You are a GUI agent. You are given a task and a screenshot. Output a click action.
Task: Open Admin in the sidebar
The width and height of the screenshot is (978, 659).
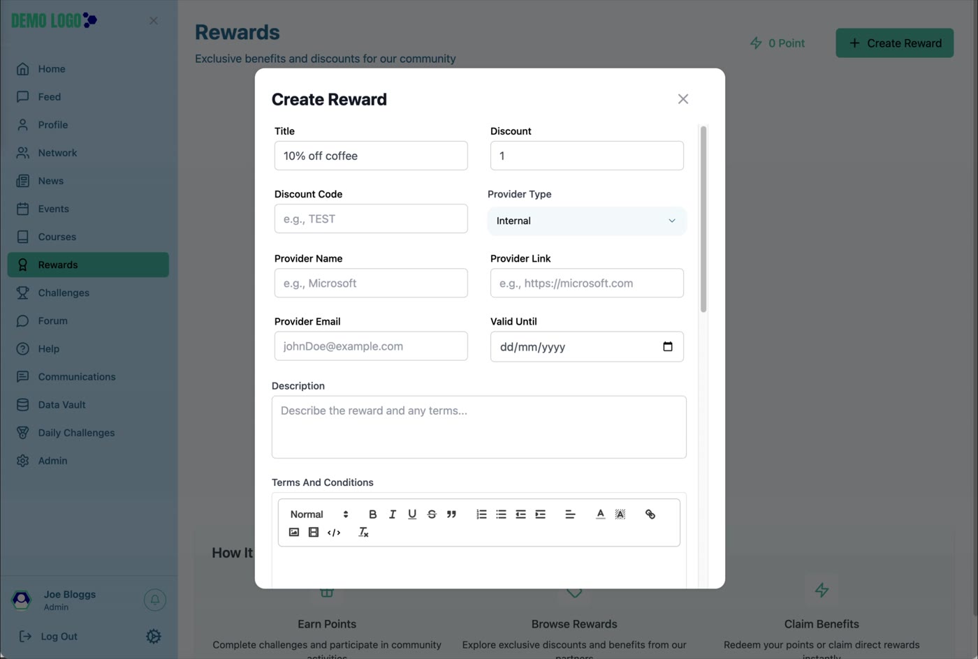[x=88, y=461]
